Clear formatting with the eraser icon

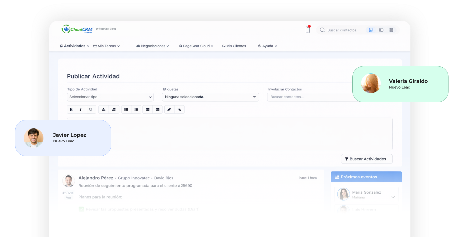pos(169,109)
